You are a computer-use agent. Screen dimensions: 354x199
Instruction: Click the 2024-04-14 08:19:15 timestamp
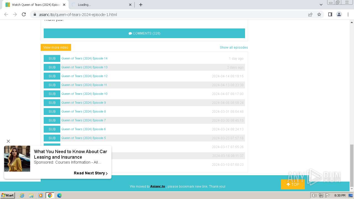click(x=228, y=76)
